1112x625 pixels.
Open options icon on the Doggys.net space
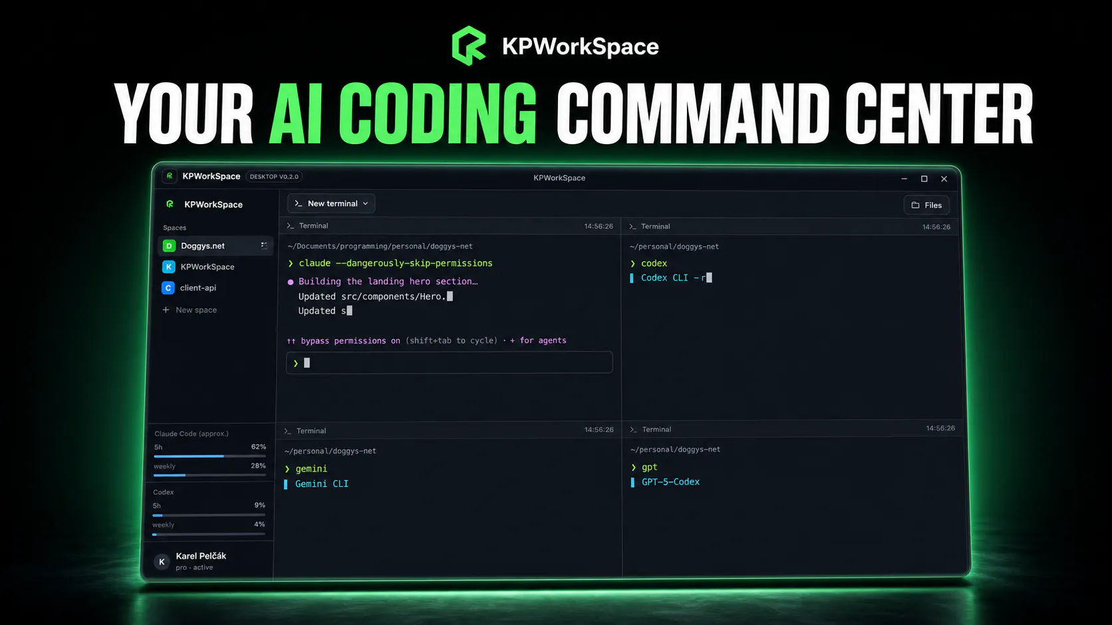pos(264,246)
